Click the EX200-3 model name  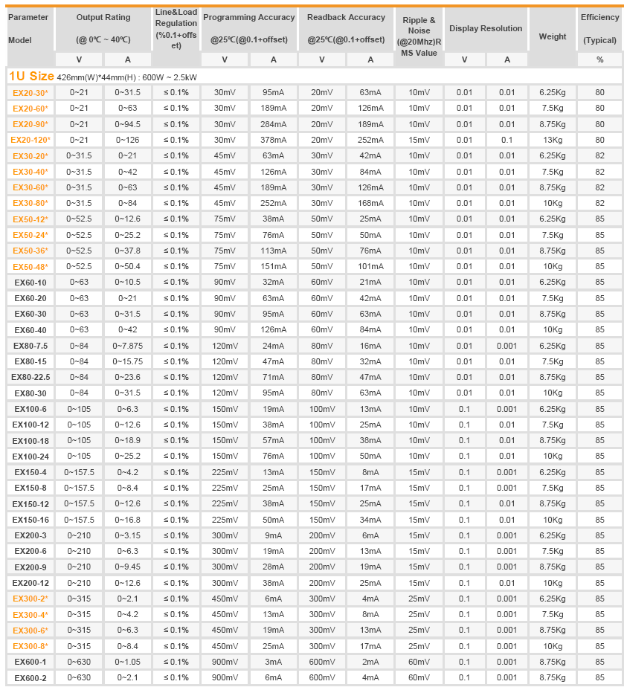click(x=30, y=535)
